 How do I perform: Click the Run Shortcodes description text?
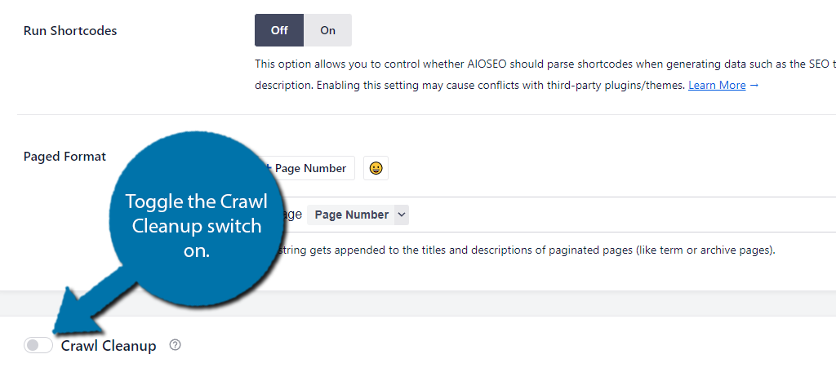click(x=545, y=74)
